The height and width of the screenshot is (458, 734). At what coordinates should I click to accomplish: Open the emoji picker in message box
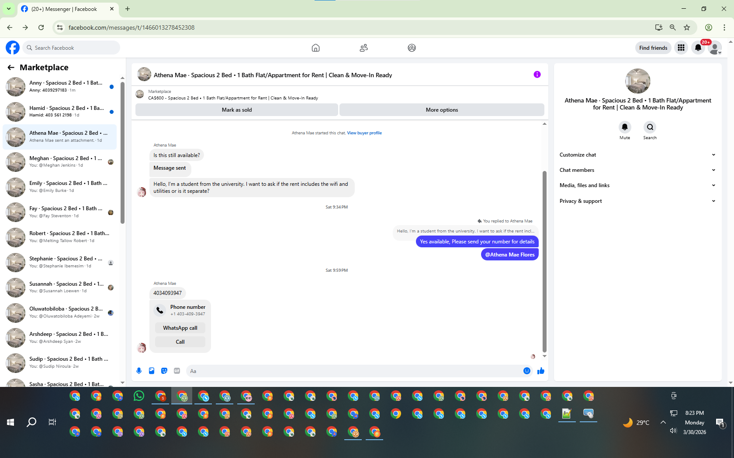(x=527, y=371)
